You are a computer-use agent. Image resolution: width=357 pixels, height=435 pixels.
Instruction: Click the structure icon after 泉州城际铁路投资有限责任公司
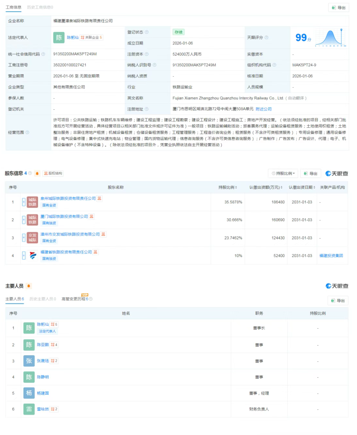click(100, 198)
